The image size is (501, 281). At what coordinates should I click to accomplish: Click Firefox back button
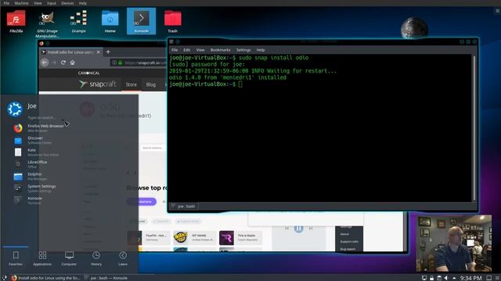tap(45, 62)
